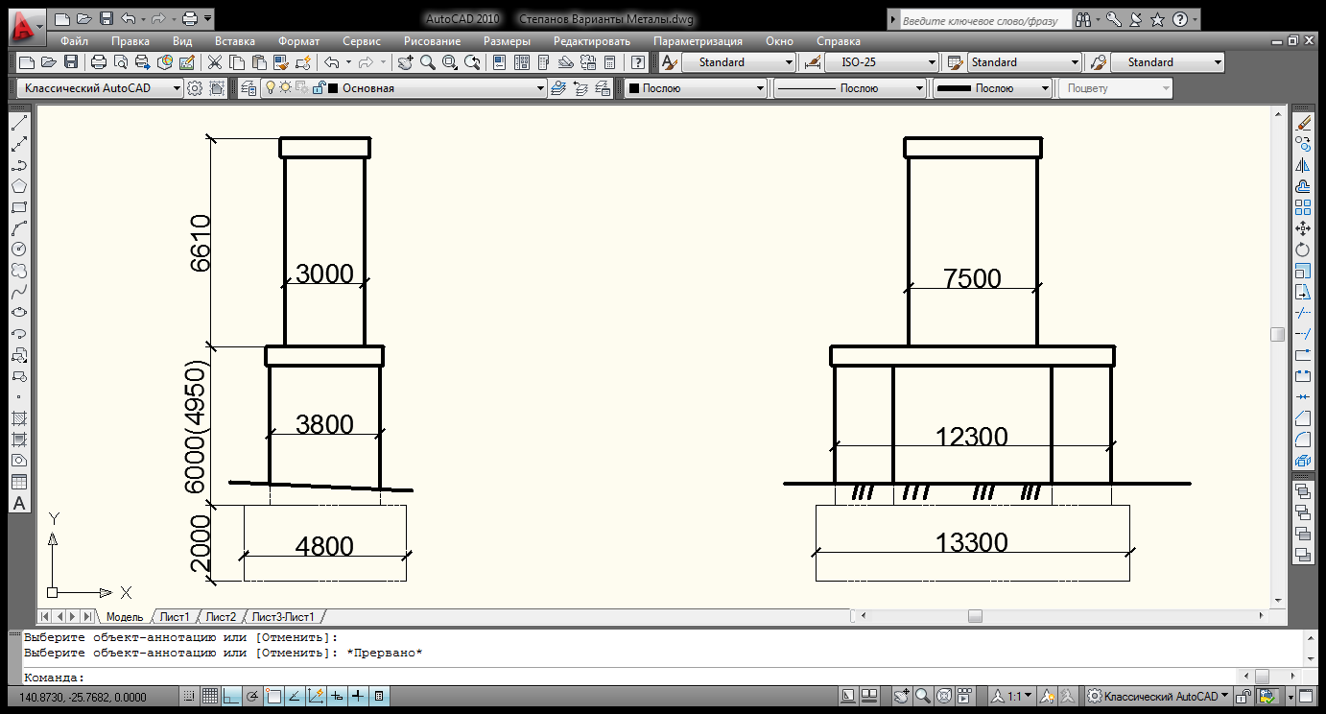Open the Файл menu
This screenshot has height=714, width=1326.
74,41
